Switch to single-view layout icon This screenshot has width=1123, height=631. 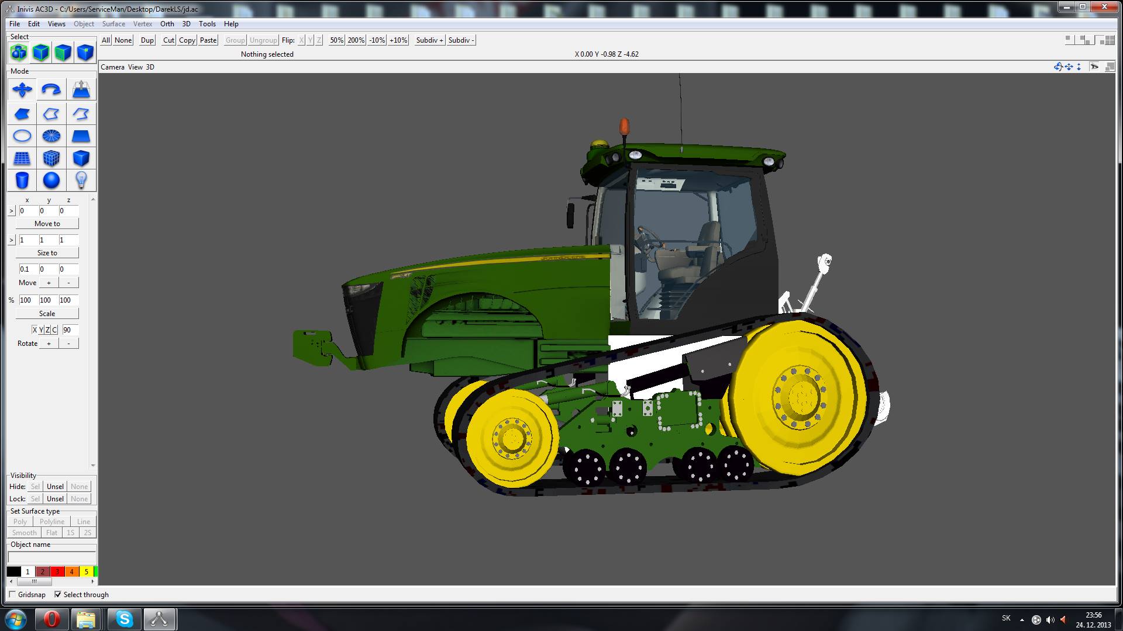tap(1069, 40)
